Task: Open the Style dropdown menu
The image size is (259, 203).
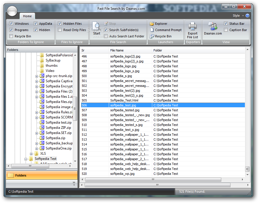Action: pyautogui.click(x=238, y=16)
